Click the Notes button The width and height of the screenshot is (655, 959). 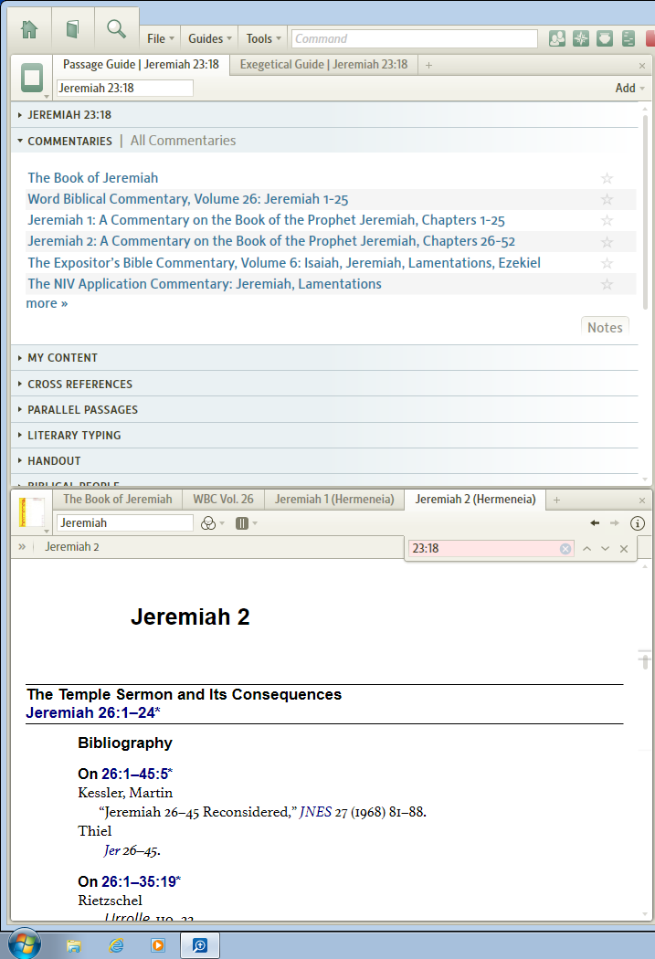(x=605, y=327)
